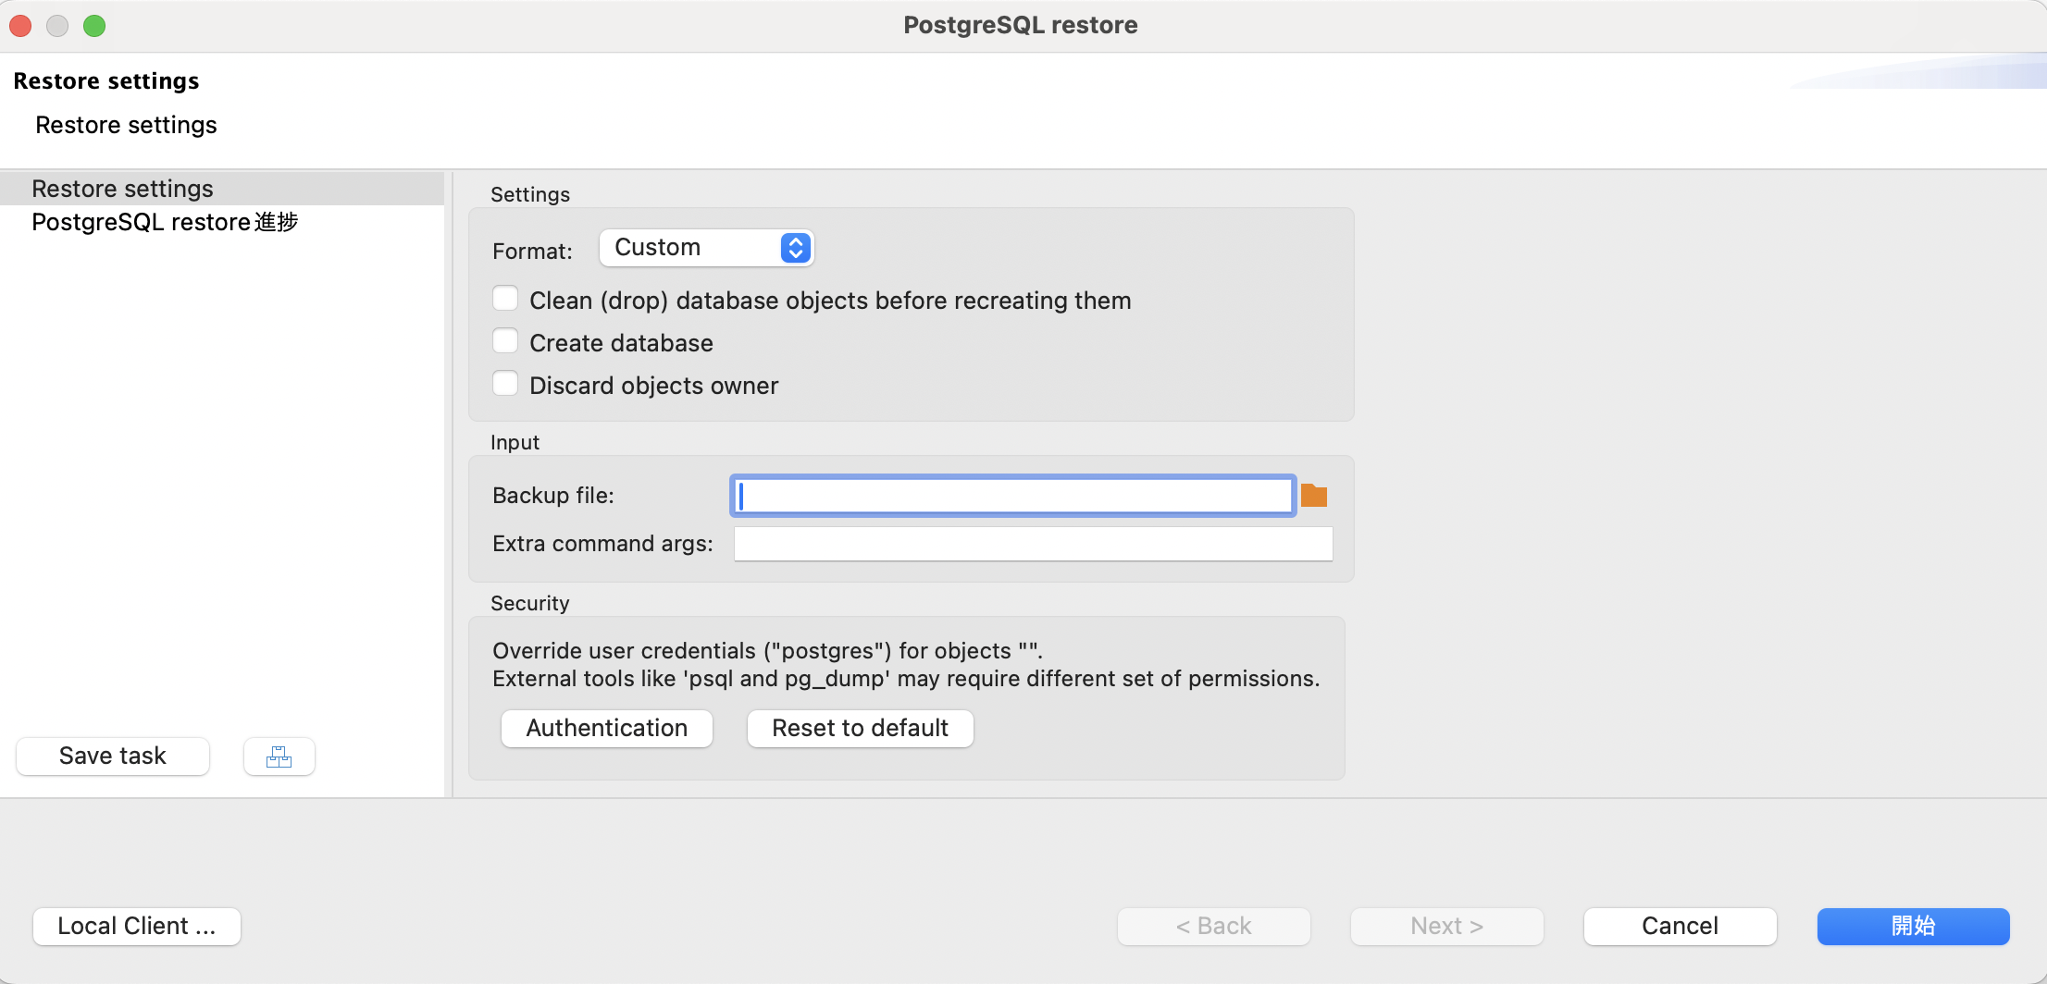Image resolution: width=2047 pixels, height=984 pixels.
Task: Start the restore with the 開始 button
Action: point(1913,926)
